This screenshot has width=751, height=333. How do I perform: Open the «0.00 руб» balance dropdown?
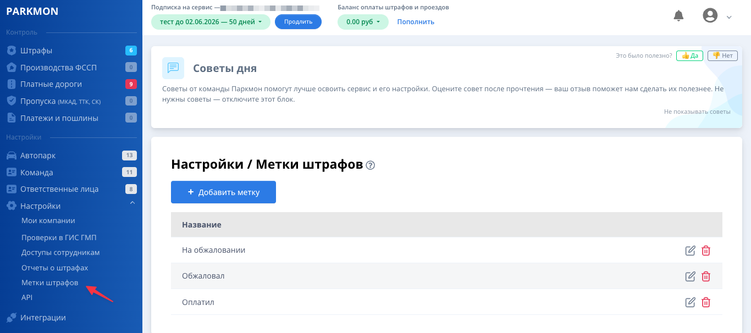[363, 22]
